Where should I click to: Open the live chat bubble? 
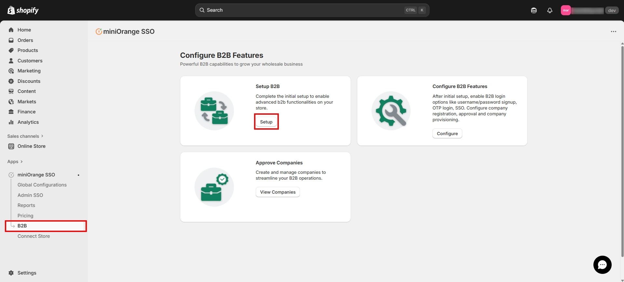click(602, 265)
